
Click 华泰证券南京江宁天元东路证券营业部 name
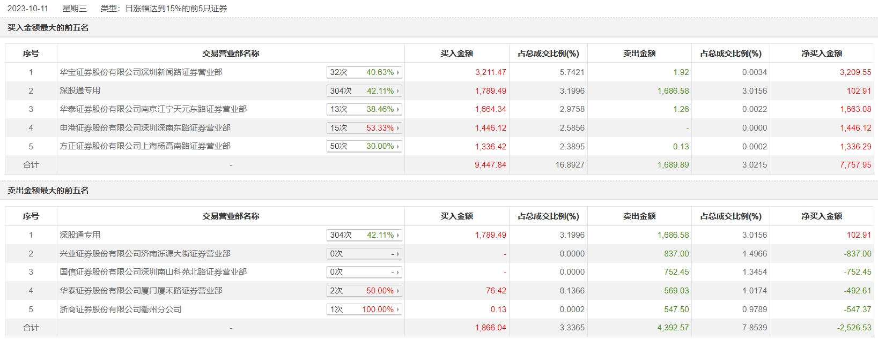click(153, 109)
